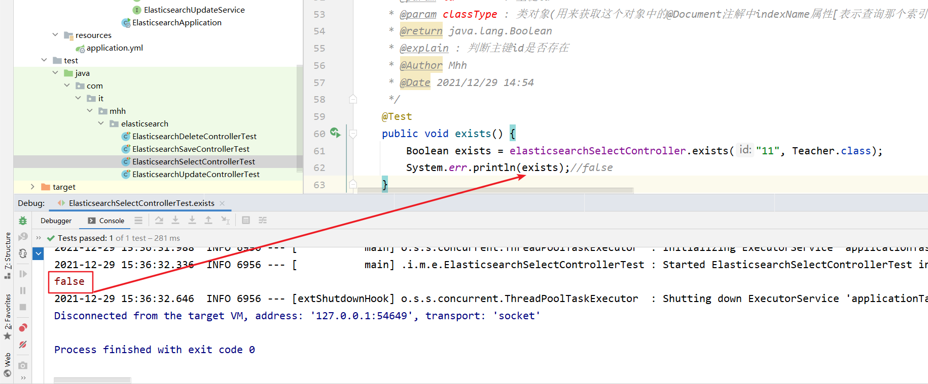Click elasticsearchSelectController in line 61
Viewport: 928px width, 384px height.
click(x=597, y=151)
